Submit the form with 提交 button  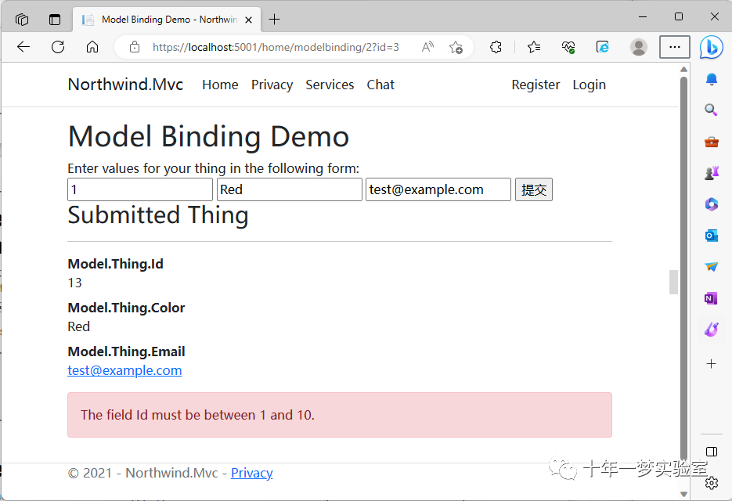(x=534, y=189)
